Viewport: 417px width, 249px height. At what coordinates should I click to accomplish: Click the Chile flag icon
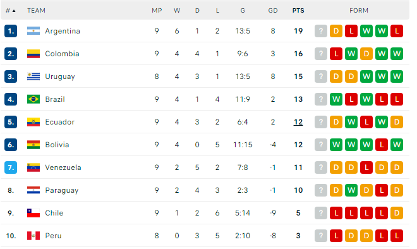[x=33, y=213]
